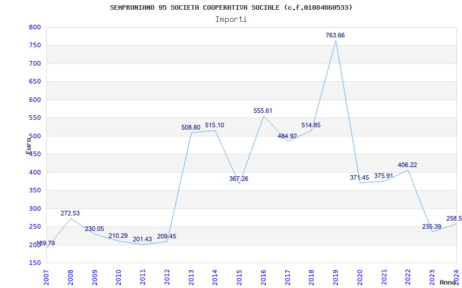Select the 550 y-axis tick label
This screenshot has height=288, width=462.
(35, 118)
